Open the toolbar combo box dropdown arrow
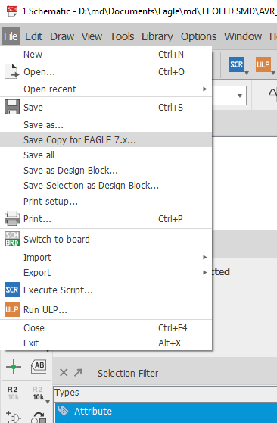The width and height of the screenshot is (277, 423). (x=240, y=96)
